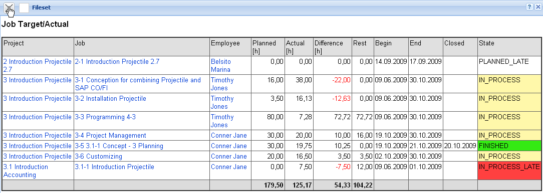Open job 3-4 Project Management
The height and width of the screenshot is (193, 543).
coord(111,136)
